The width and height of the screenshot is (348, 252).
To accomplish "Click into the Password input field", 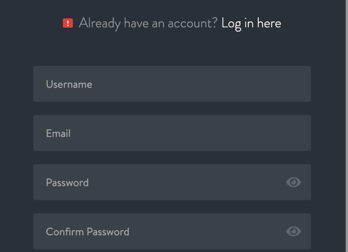I will 172,182.
